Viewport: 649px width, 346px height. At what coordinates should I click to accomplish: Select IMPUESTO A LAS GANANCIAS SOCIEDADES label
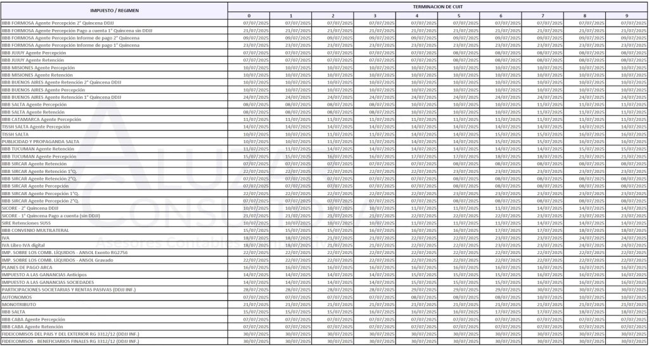(x=48, y=282)
